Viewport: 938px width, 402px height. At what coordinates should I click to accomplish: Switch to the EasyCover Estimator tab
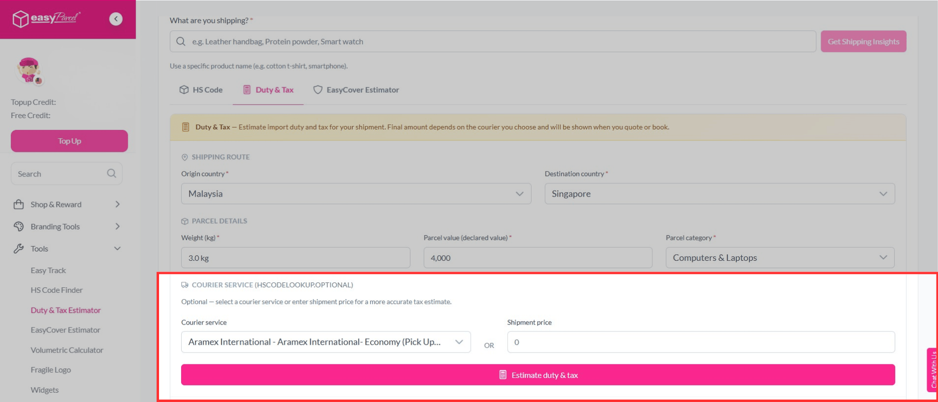356,90
